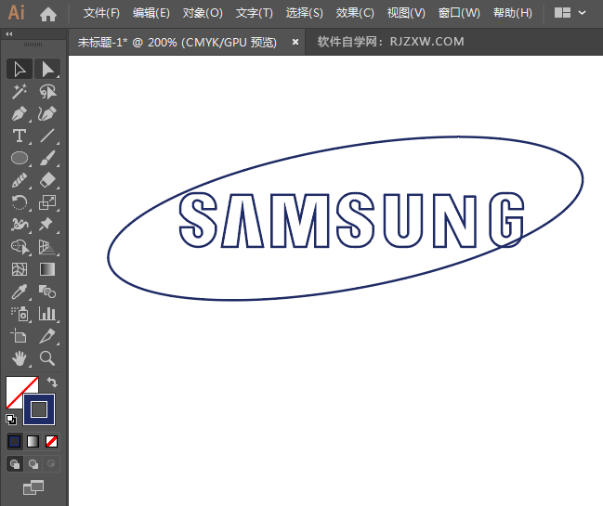
Task: Select the Blend tool
Action: point(47,292)
